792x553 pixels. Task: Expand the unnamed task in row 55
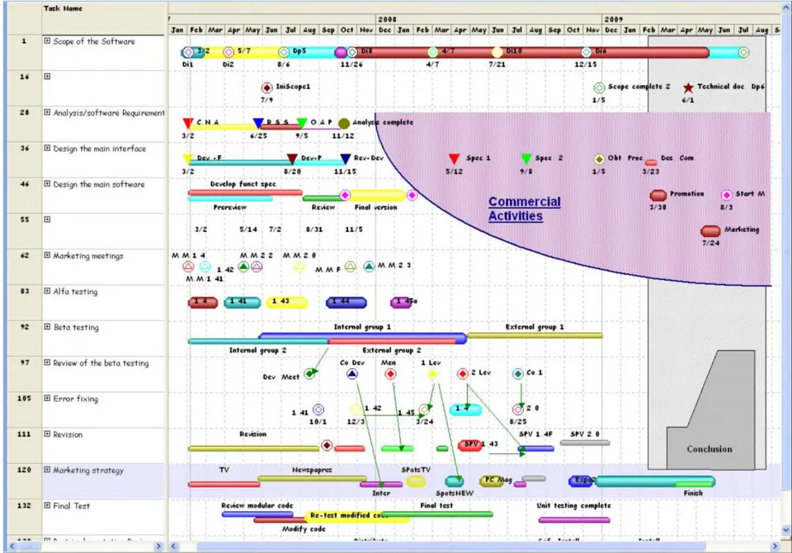47,220
